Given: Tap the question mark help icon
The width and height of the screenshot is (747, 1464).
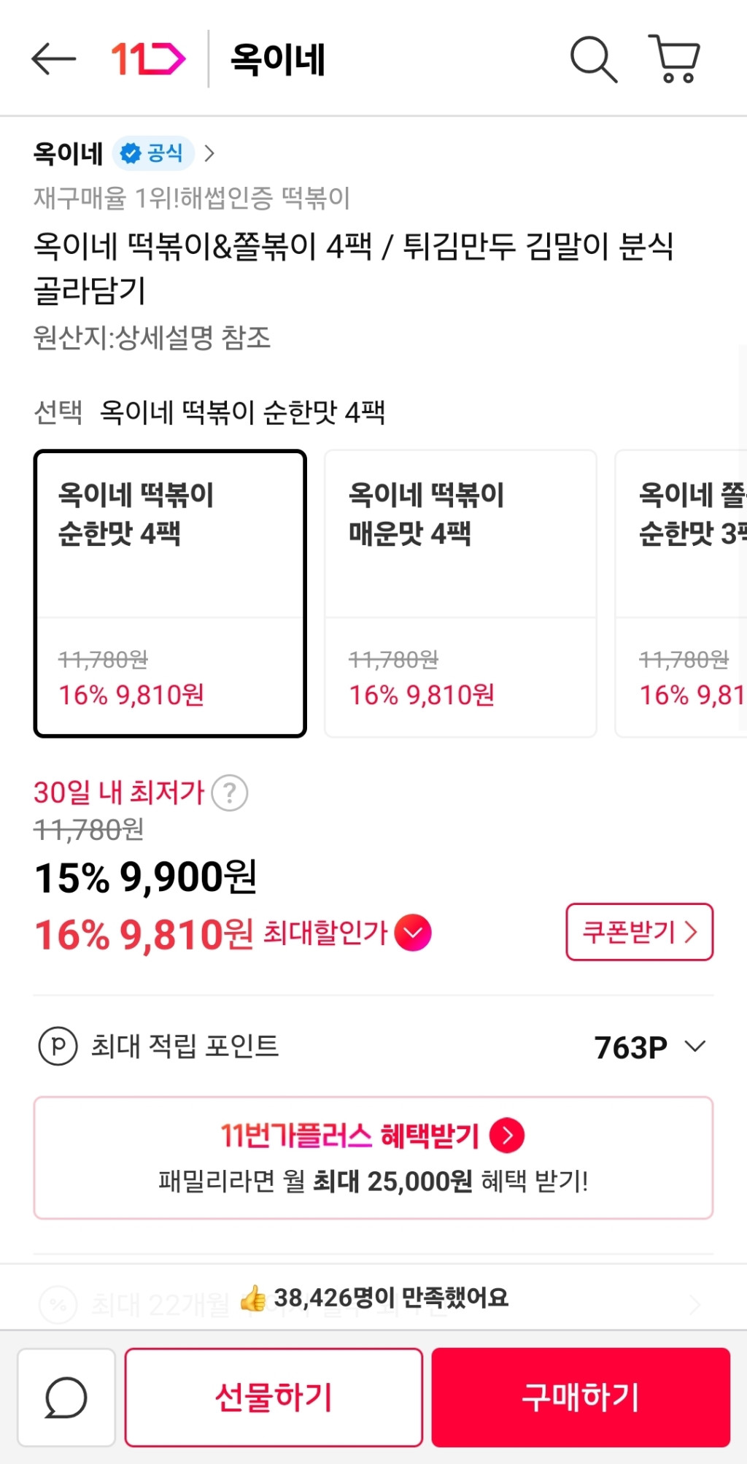Looking at the screenshot, I should 230,793.
